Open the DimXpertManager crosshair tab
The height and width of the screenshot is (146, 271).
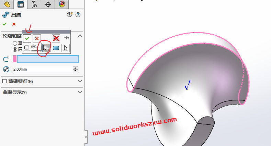(x=48, y=4)
